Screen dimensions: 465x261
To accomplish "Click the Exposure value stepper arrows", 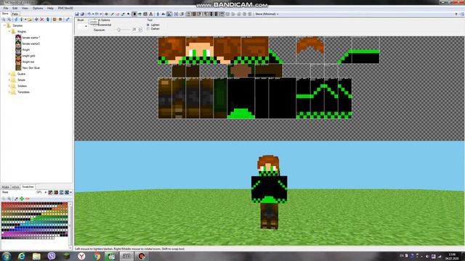I will 140,30.
